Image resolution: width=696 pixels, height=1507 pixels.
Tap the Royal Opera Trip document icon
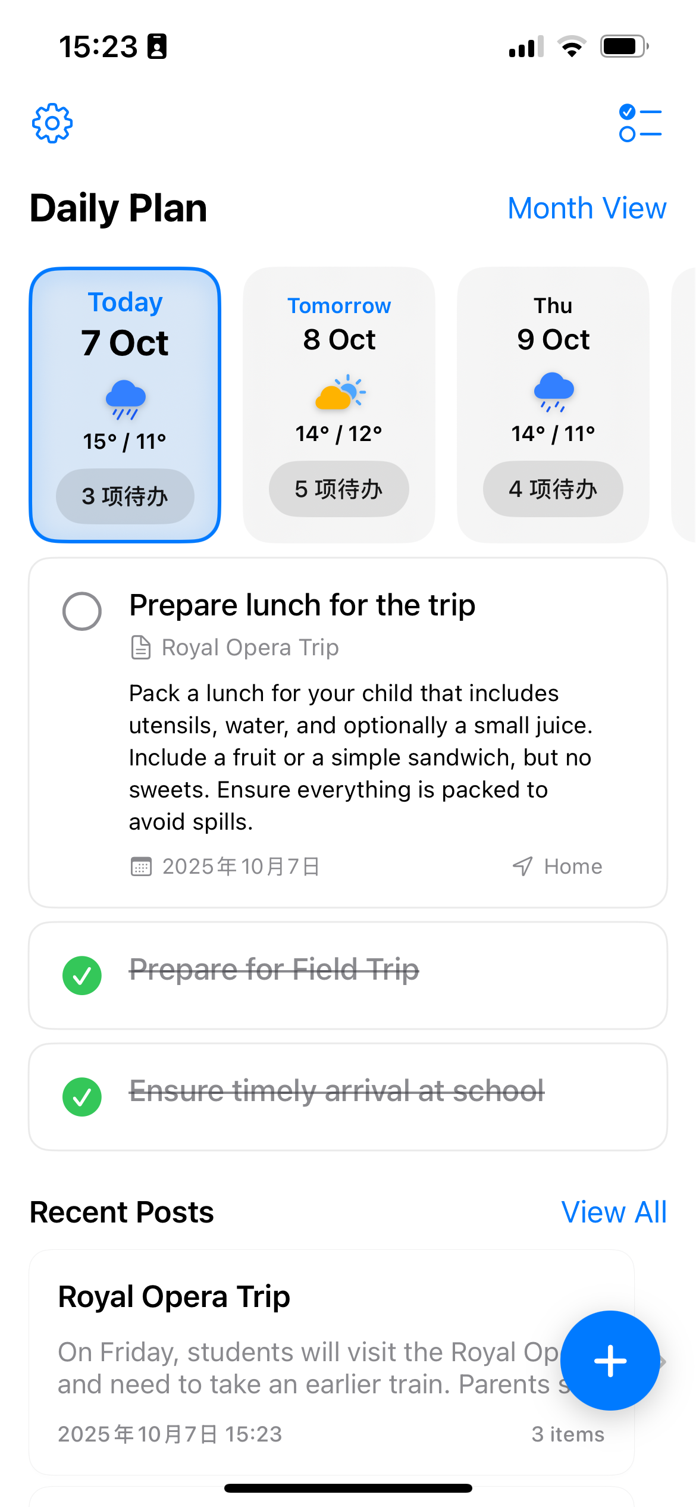[140, 648]
